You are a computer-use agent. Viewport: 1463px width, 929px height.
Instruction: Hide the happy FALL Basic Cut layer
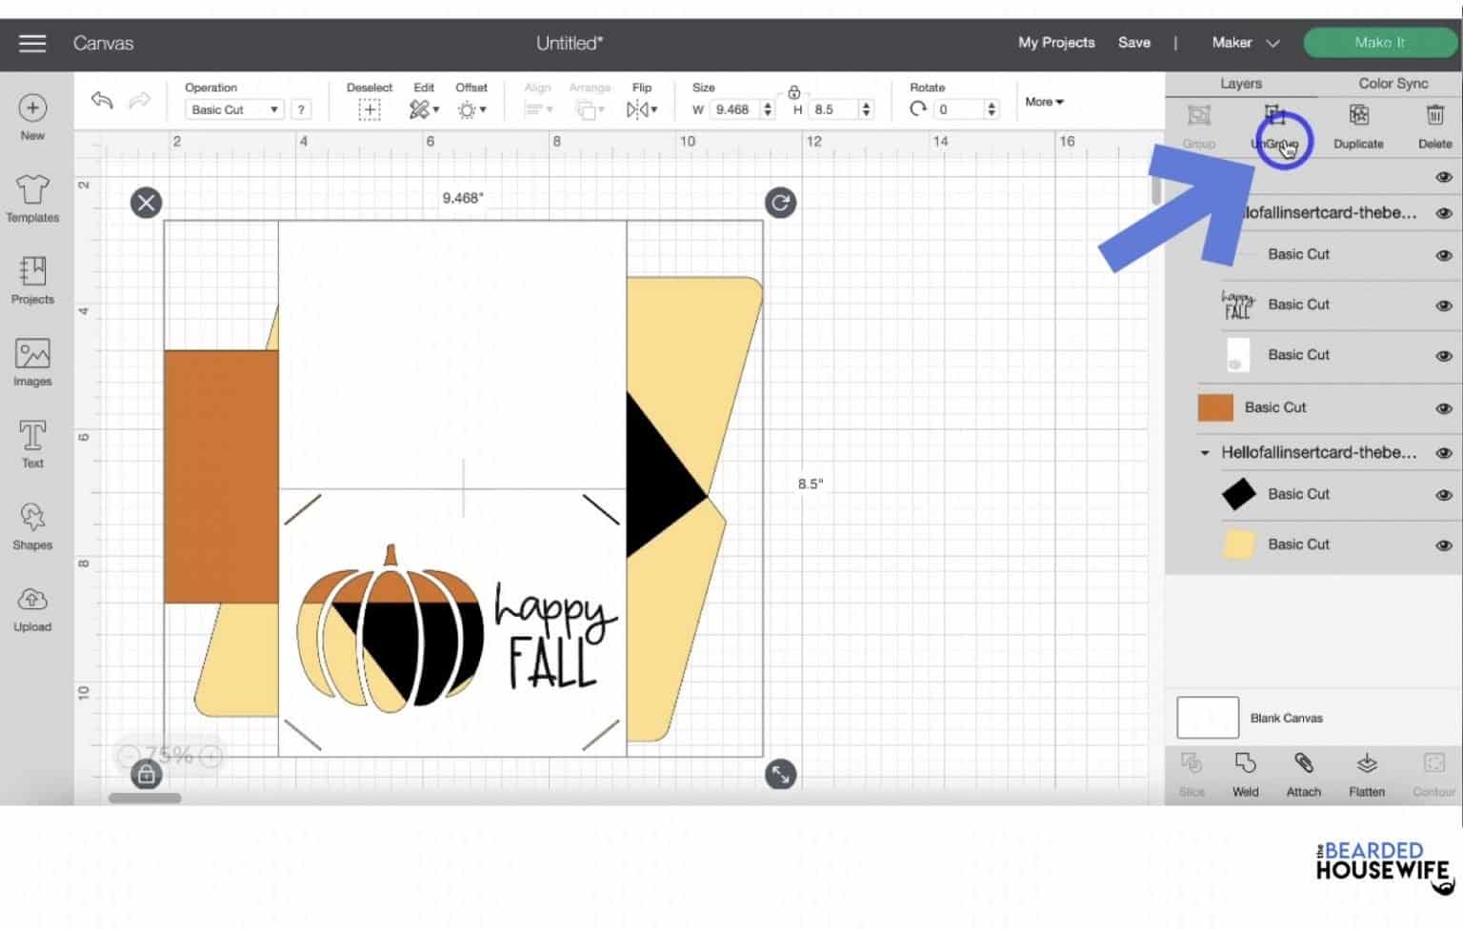pyautogui.click(x=1443, y=306)
